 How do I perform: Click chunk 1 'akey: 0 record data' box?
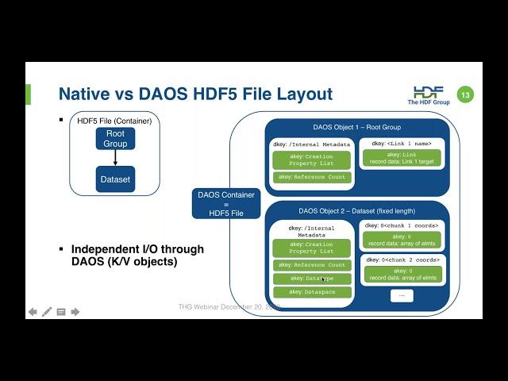[402, 240]
